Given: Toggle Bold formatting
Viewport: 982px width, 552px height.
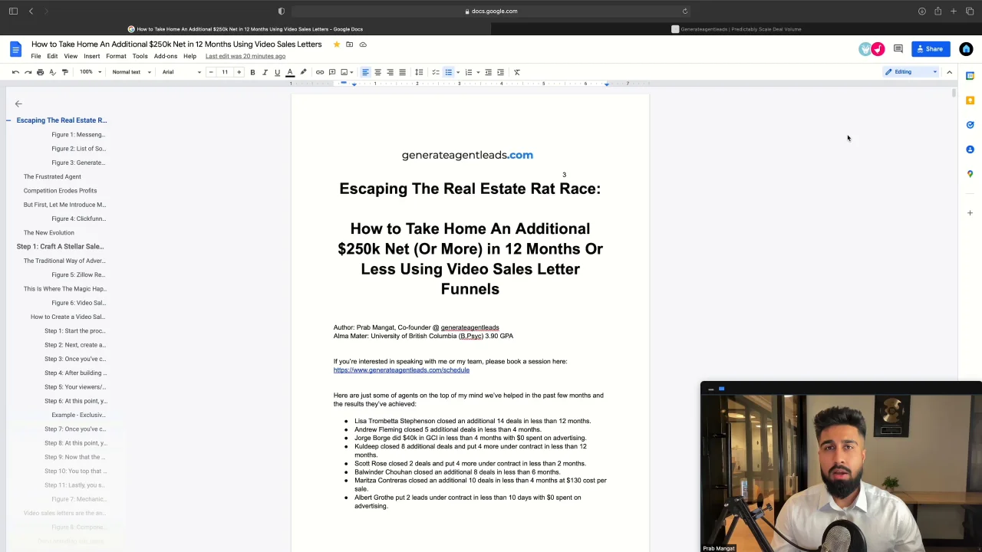Looking at the screenshot, I should point(252,72).
